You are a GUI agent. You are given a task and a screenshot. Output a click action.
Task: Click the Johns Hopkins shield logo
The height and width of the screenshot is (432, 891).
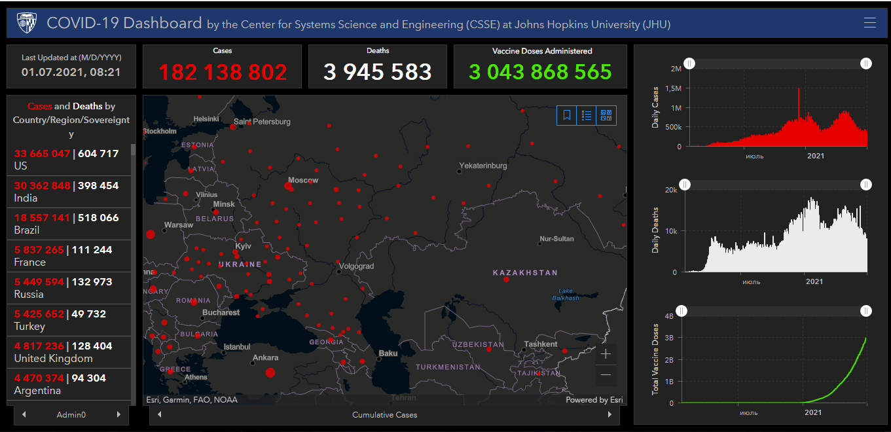pyautogui.click(x=27, y=24)
